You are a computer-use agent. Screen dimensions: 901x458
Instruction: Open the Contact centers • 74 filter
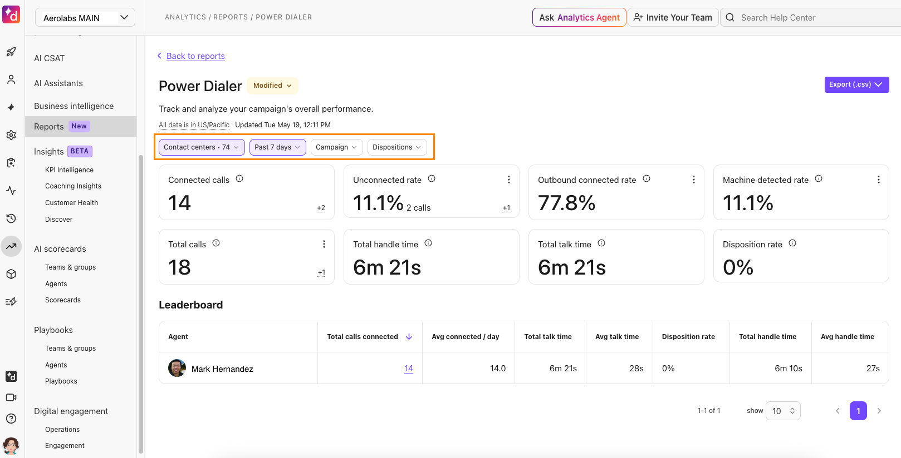pos(202,147)
